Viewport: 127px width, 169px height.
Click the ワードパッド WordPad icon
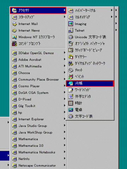tap(71, 90)
